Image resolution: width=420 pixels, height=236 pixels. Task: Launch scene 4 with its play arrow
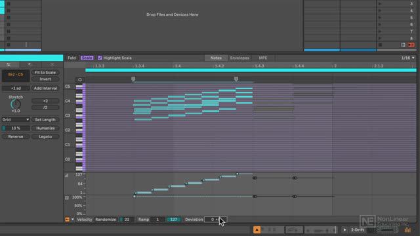pos(379,10)
